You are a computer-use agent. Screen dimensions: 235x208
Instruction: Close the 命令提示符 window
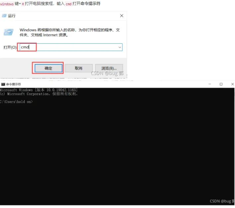pyautogui.click(x=232, y=84)
